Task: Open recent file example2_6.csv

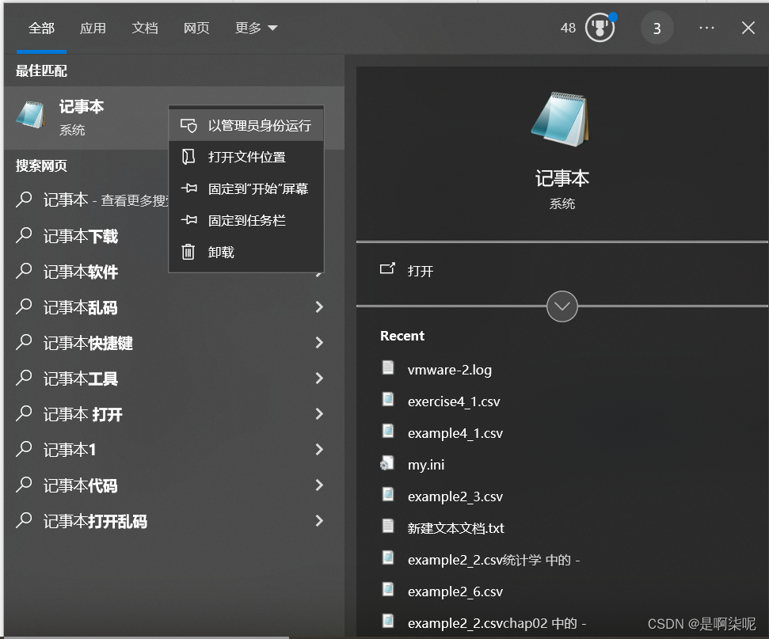Action: point(455,591)
